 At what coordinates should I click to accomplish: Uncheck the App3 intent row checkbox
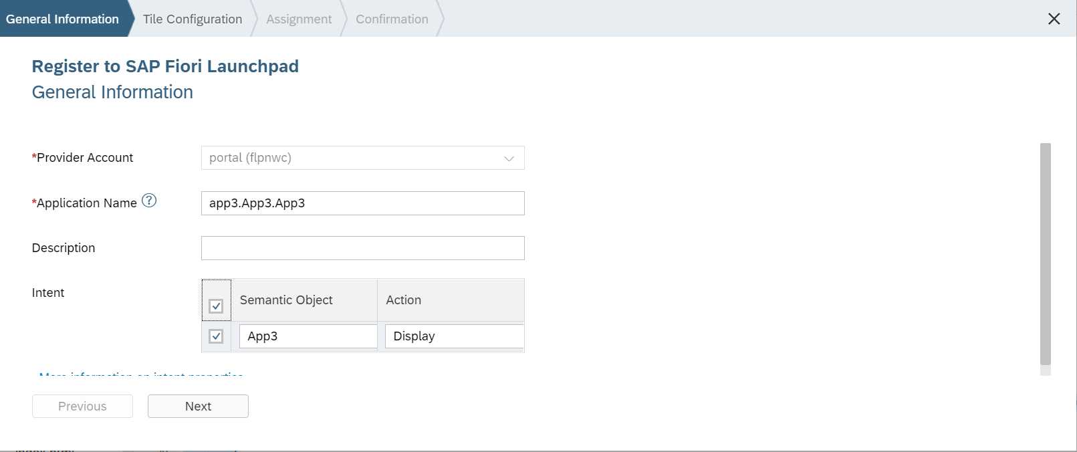pyautogui.click(x=216, y=336)
